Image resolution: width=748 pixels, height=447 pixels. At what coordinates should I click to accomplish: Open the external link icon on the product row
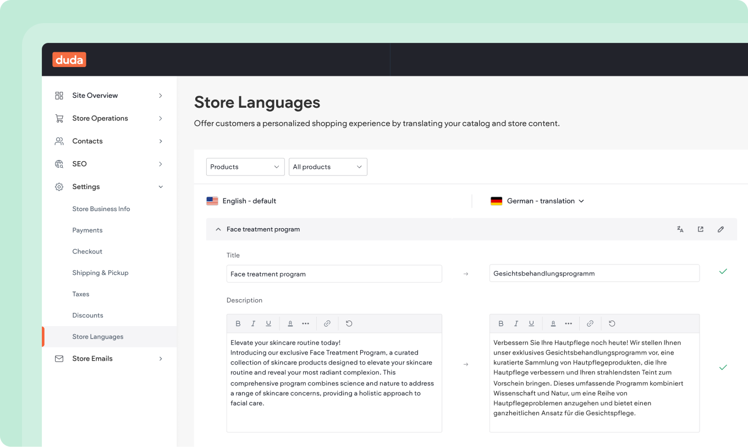click(700, 229)
